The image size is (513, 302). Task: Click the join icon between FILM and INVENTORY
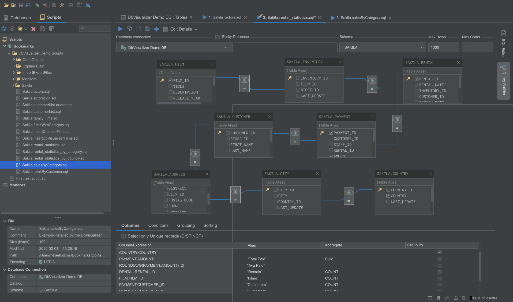(x=244, y=83)
